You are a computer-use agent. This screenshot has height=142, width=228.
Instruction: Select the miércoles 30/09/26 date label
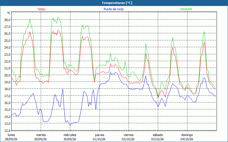[70, 137]
